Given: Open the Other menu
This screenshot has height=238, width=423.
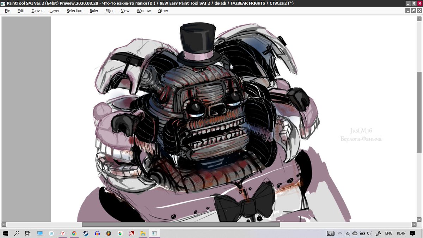Looking at the screenshot, I should tap(163, 11).
